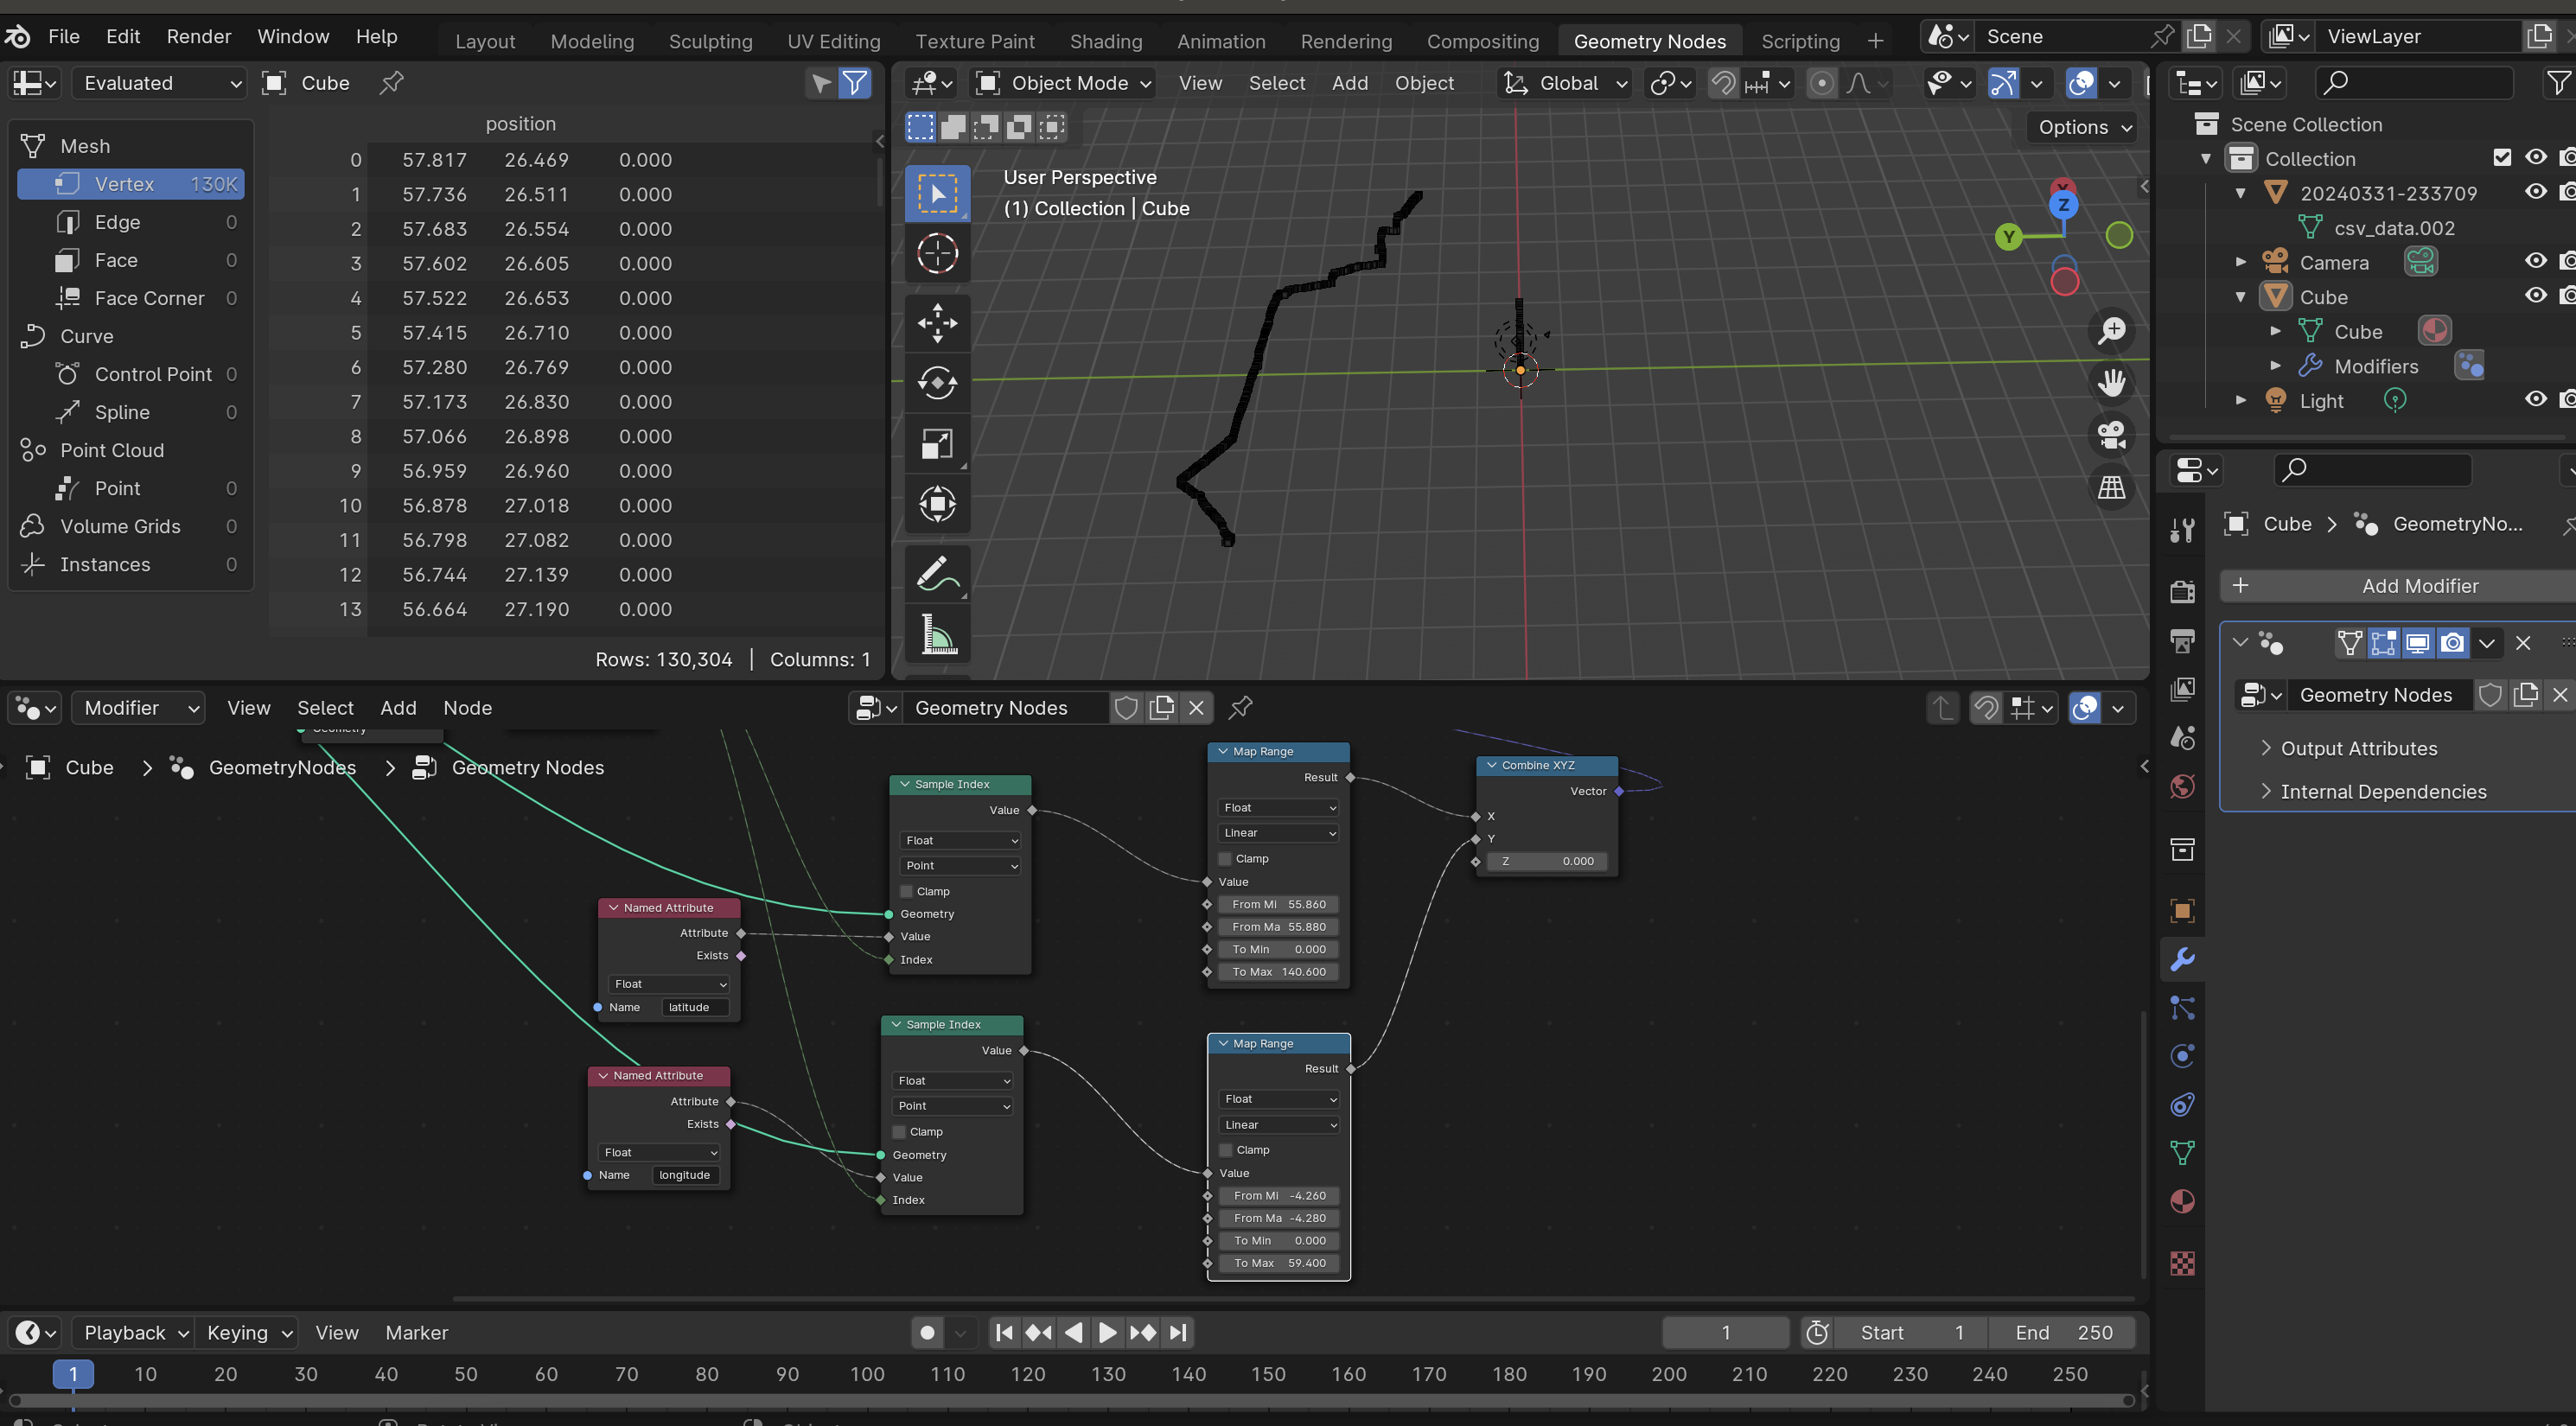The image size is (2576, 1426).
Task: Open the Object Data mesh properties tab
Action: coord(2182,1153)
